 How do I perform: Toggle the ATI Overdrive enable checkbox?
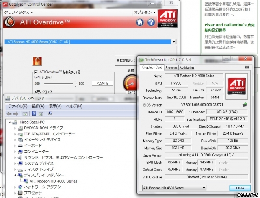(36, 72)
